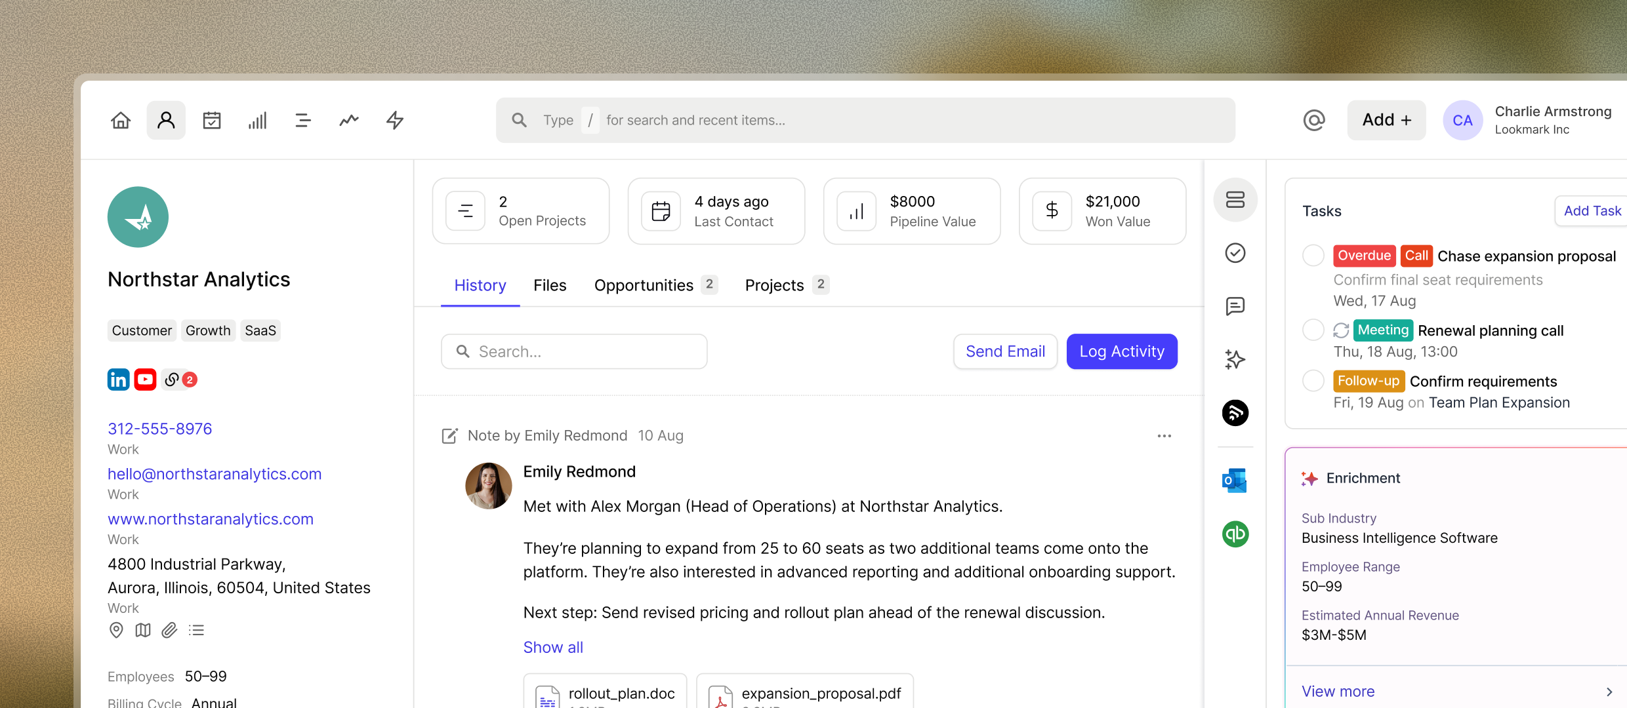Open the hello@northstaranalytics.com email link

[215, 474]
